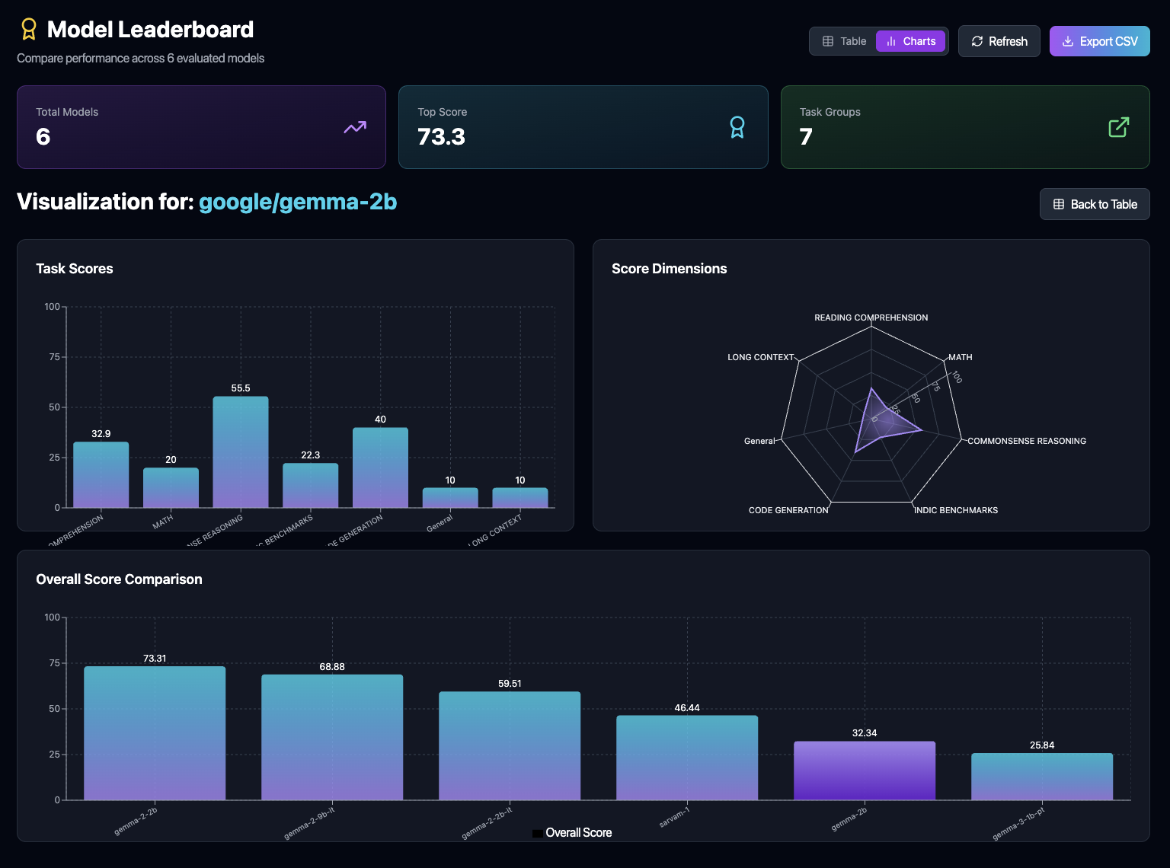Click the grid icon in the Table toggle
The image size is (1170, 868).
[x=828, y=41]
